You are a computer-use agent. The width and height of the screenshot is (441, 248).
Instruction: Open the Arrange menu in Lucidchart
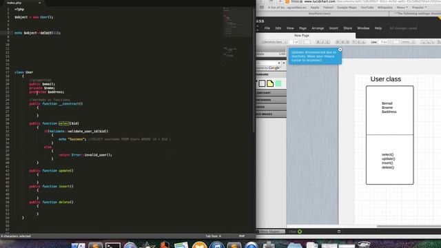[x=318, y=28]
